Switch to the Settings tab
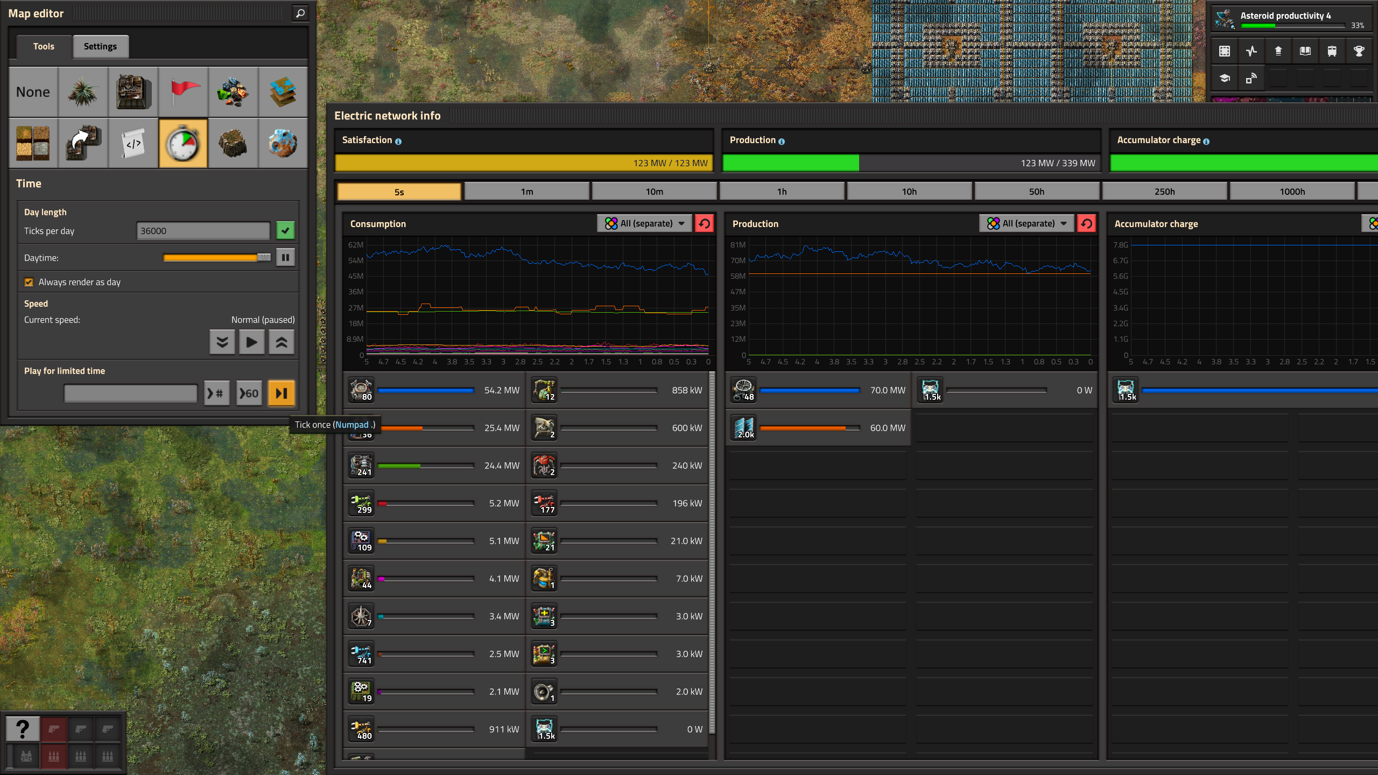The height and width of the screenshot is (775, 1378). tap(100, 46)
